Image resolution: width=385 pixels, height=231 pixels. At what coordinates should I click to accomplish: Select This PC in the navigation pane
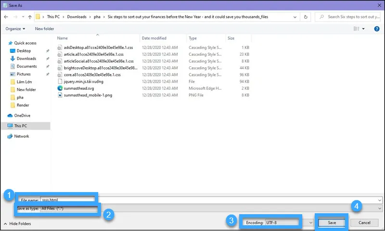coord(21,126)
